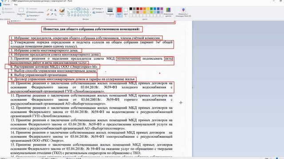Viewport: 284px width, 159px height.
Task: Select the Magnifier tool
Action: pyautogui.click(x=55, y=14)
